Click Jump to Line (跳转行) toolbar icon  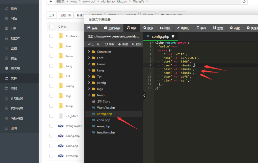pos(183,28)
